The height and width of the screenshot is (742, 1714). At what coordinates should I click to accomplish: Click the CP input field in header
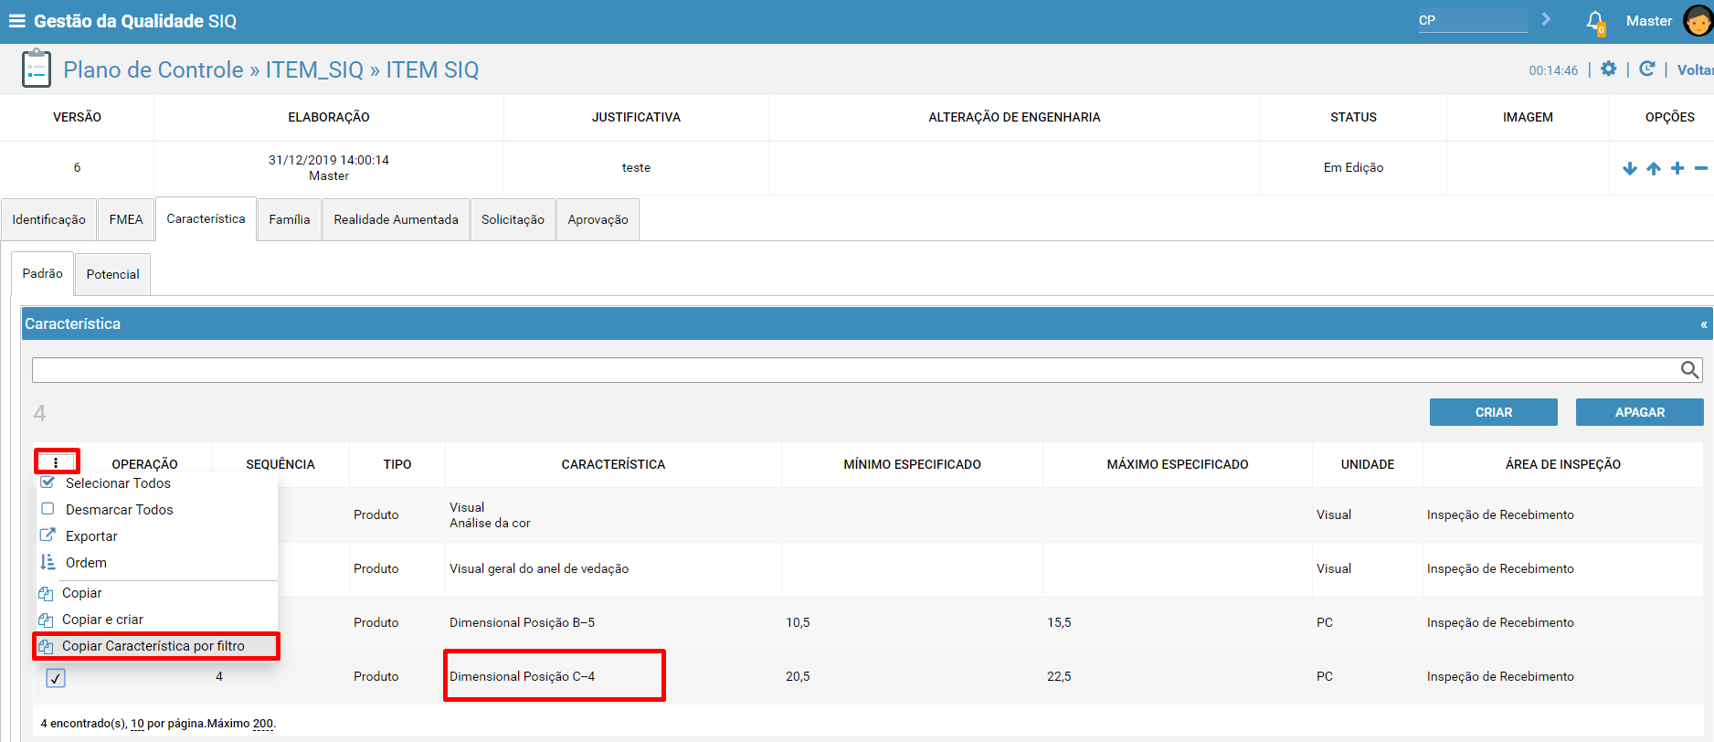1473,20
